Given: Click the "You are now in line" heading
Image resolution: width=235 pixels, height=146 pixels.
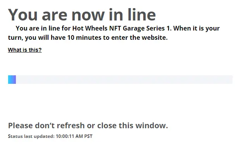Looking at the screenshot, I should [x=82, y=15].
